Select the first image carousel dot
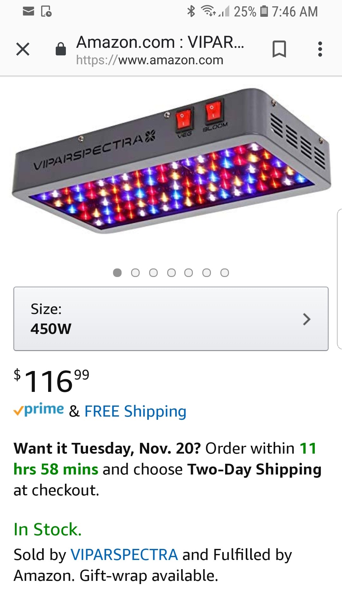Viewport: 342px width, 591px height. [117, 273]
